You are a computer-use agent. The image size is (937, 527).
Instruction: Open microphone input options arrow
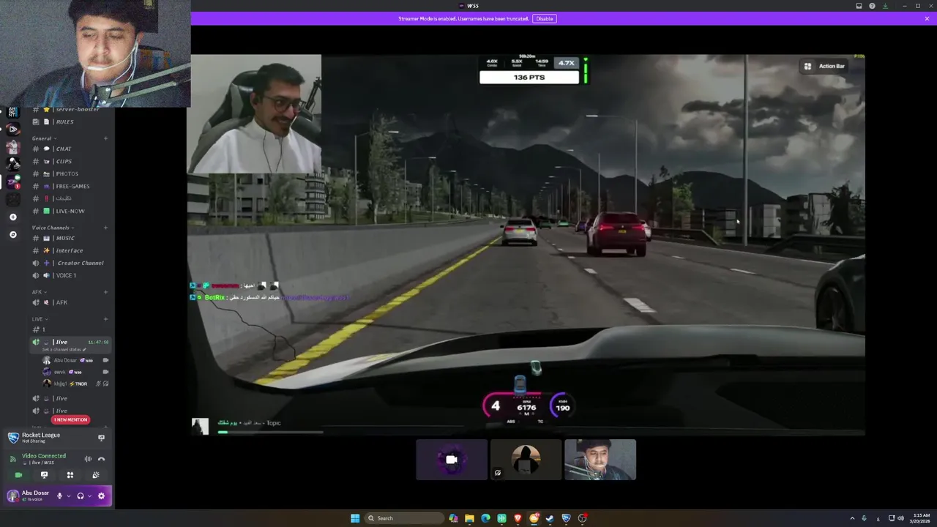69,496
